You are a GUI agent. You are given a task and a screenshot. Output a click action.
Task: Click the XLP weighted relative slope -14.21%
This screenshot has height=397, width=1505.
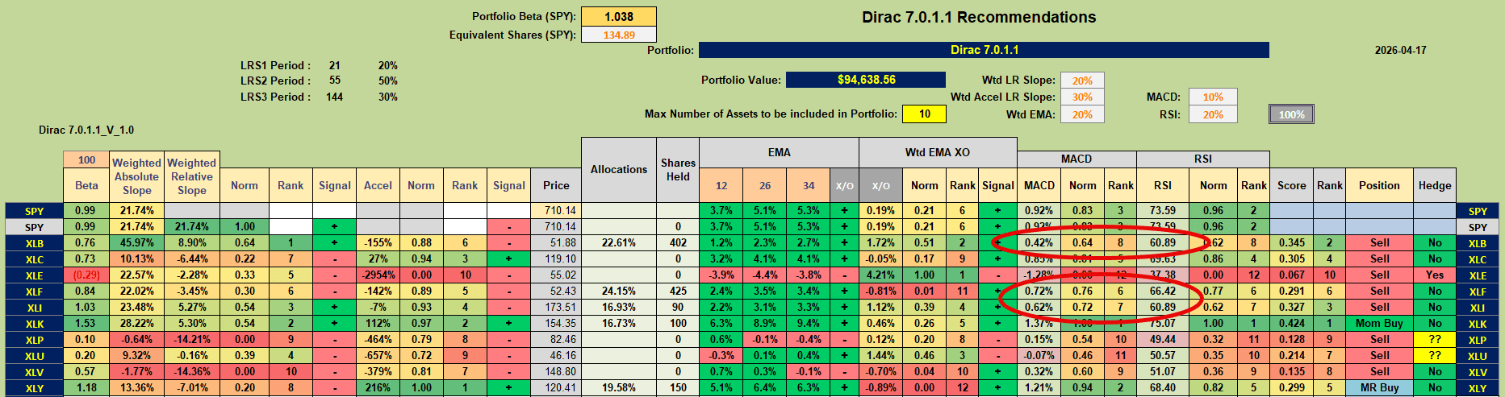191,339
